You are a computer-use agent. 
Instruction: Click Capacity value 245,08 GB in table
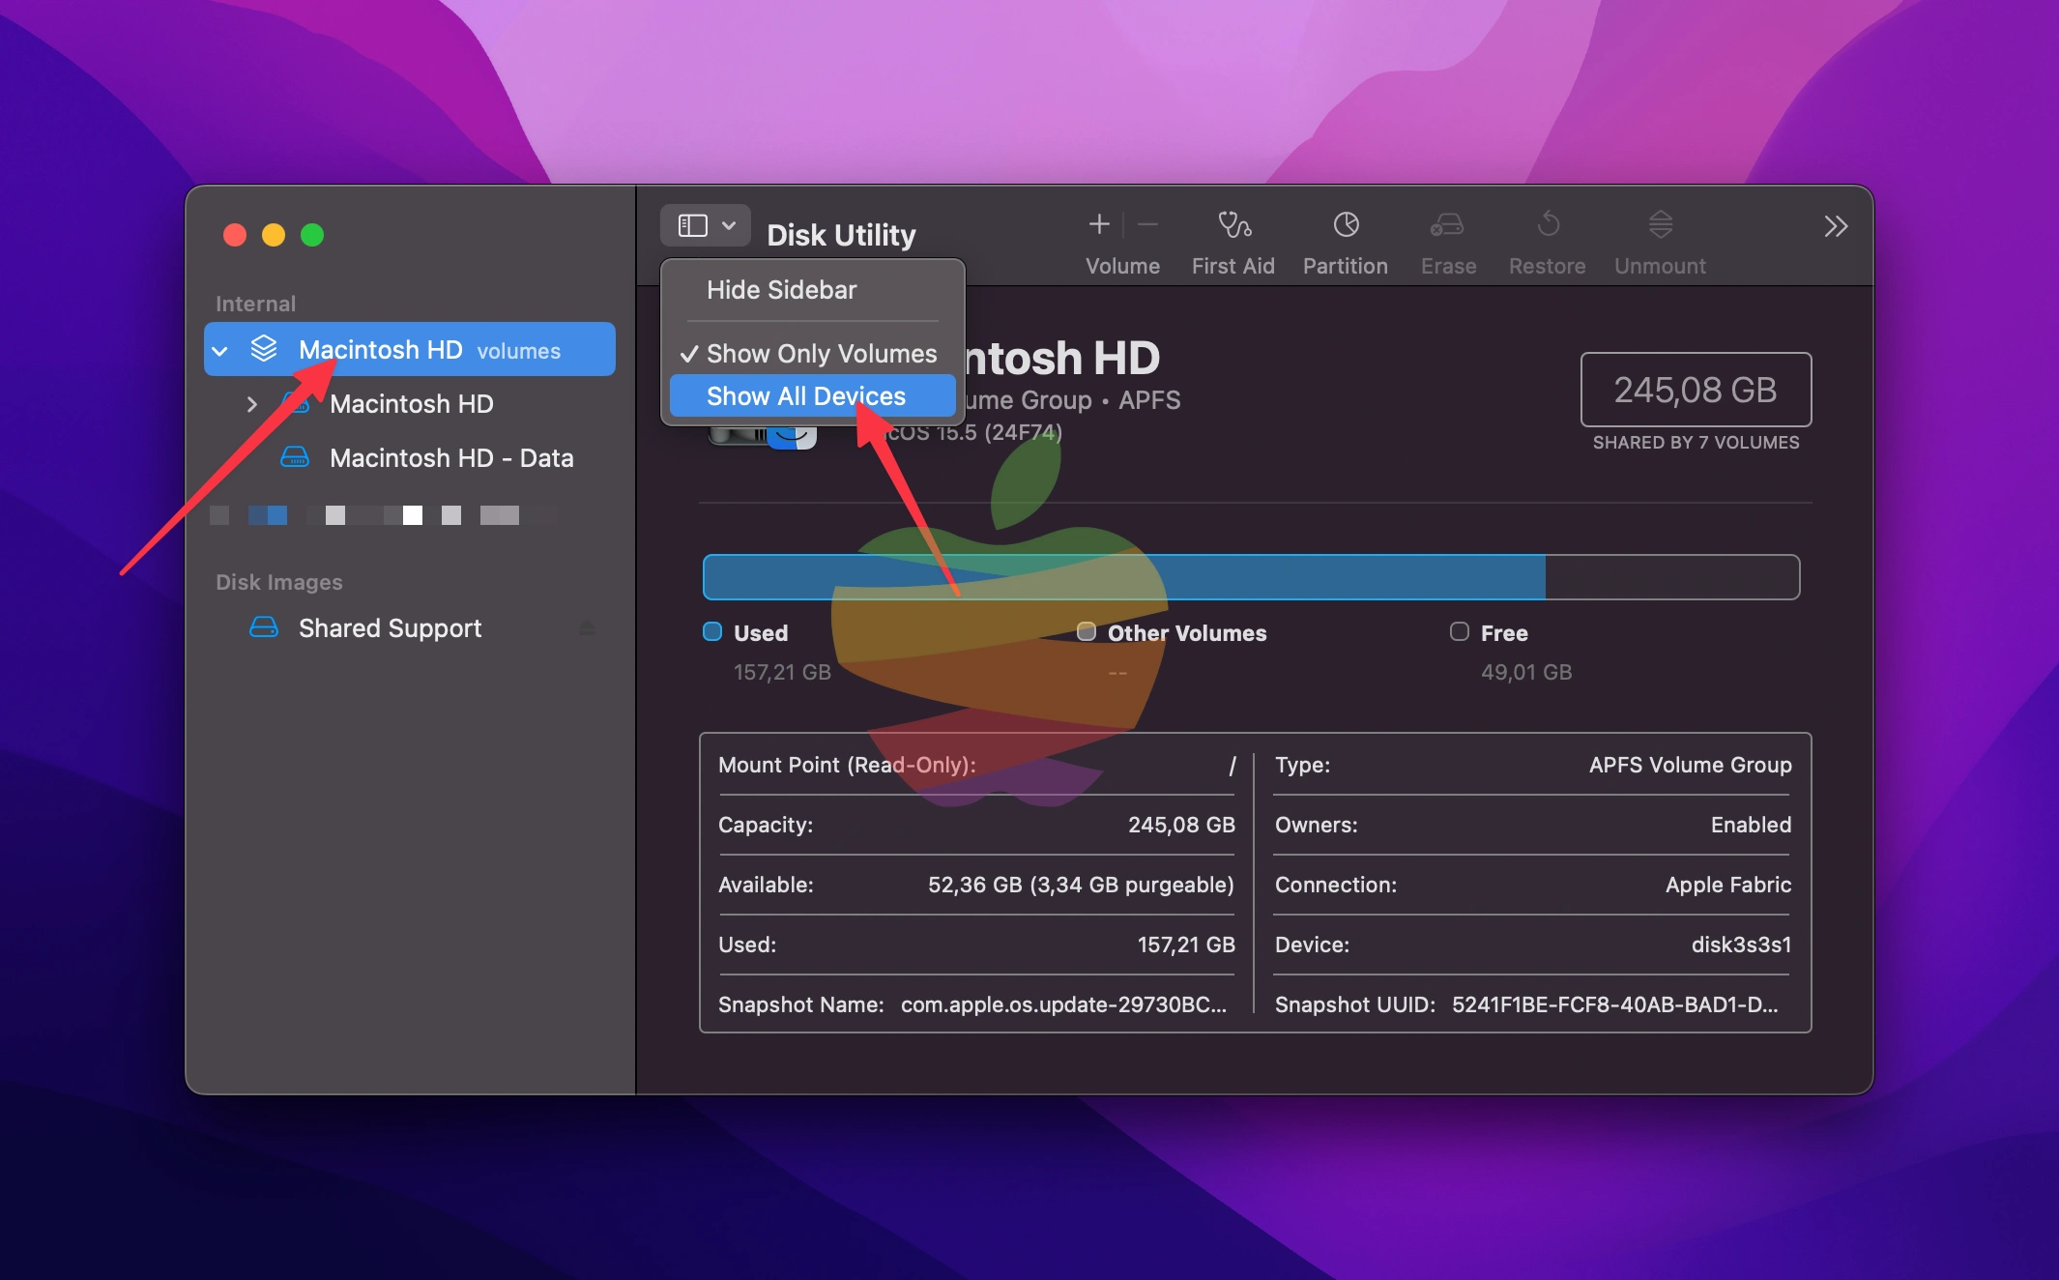click(1181, 826)
